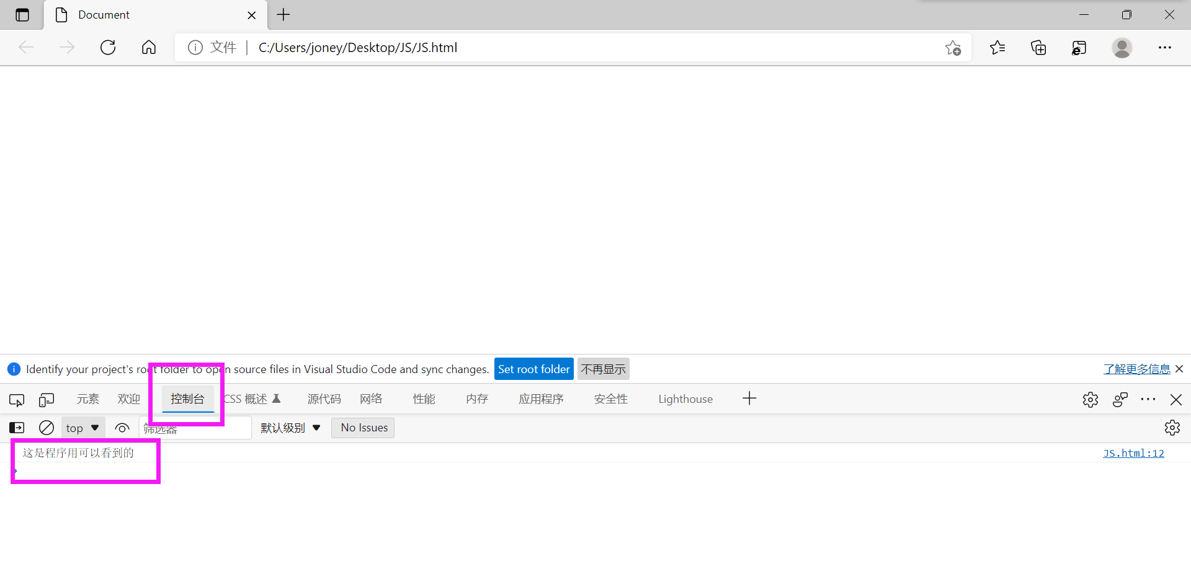Screen dimensions: 1191x577
Task: Toggle device emulation mode
Action: 47,400
